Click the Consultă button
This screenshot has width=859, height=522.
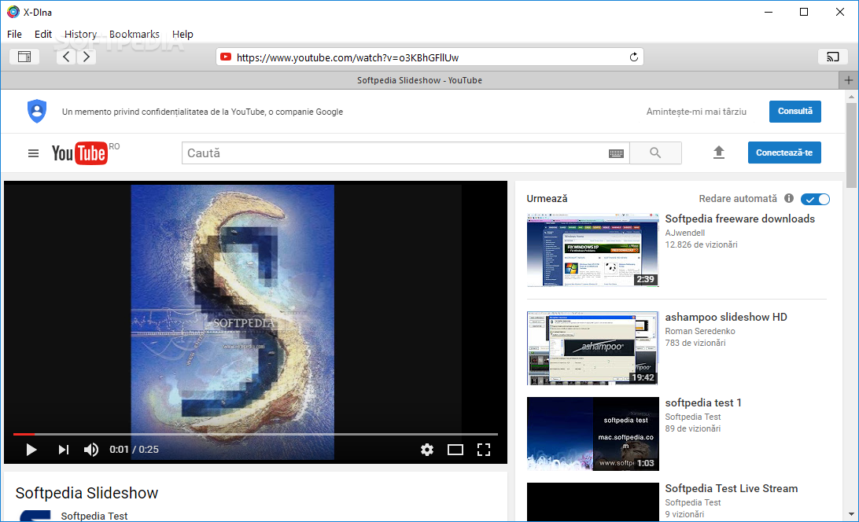point(795,111)
